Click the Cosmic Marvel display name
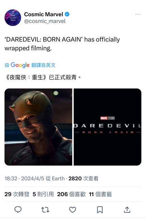146x219 pixels. 43,14
